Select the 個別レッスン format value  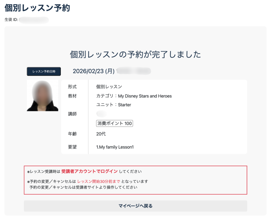click(109, 87)
